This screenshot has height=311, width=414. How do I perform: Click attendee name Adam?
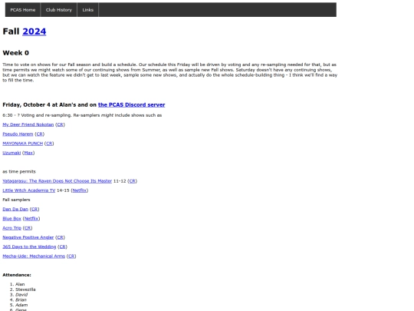coord(21,305)
